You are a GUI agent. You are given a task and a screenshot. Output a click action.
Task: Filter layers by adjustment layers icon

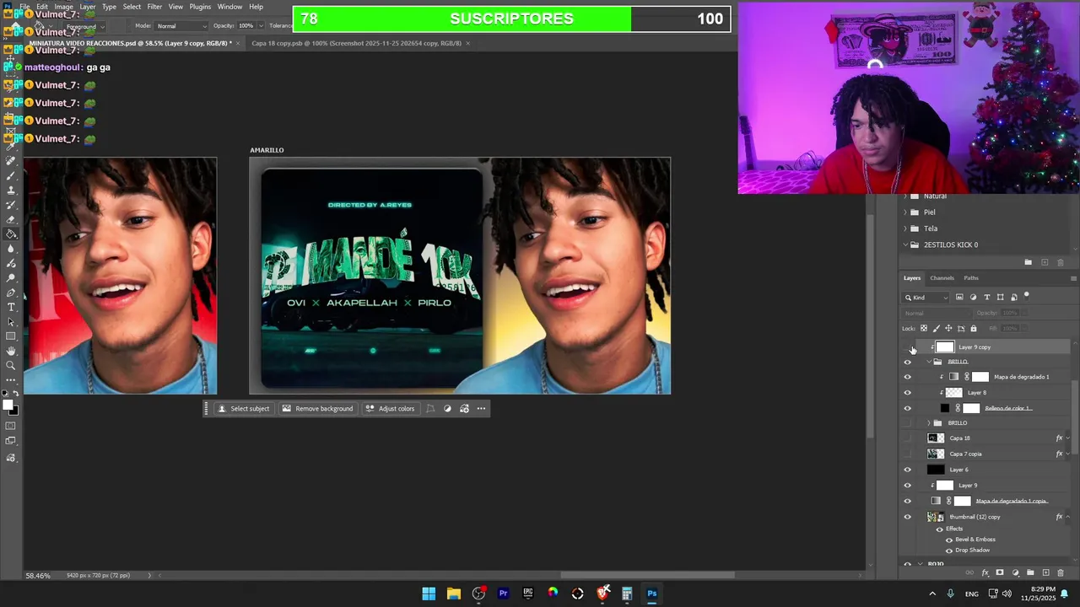tap(973, 297)
